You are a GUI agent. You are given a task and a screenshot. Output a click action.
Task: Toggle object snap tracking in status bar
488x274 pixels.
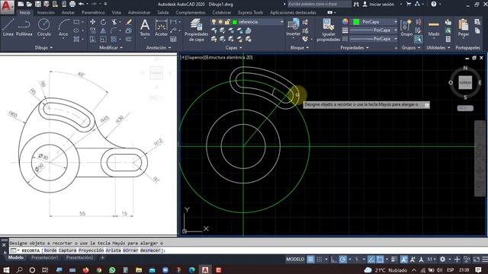(371, 260)
